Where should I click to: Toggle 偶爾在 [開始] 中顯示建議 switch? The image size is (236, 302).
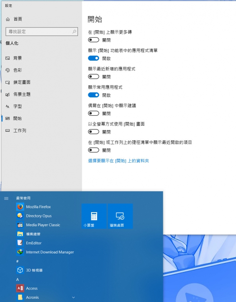tap(93, 113)
